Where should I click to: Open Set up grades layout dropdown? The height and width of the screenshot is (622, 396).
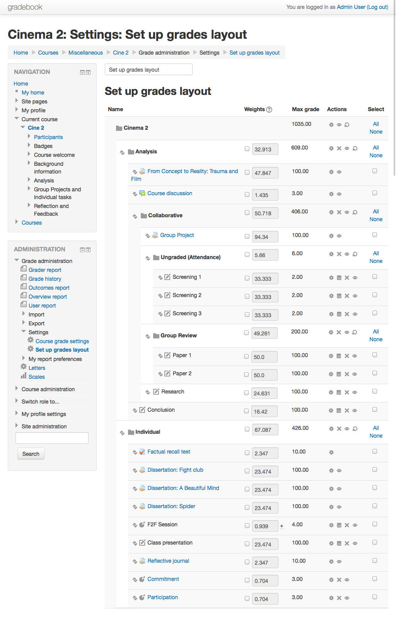pyautogui.click(x=148, y=70)
